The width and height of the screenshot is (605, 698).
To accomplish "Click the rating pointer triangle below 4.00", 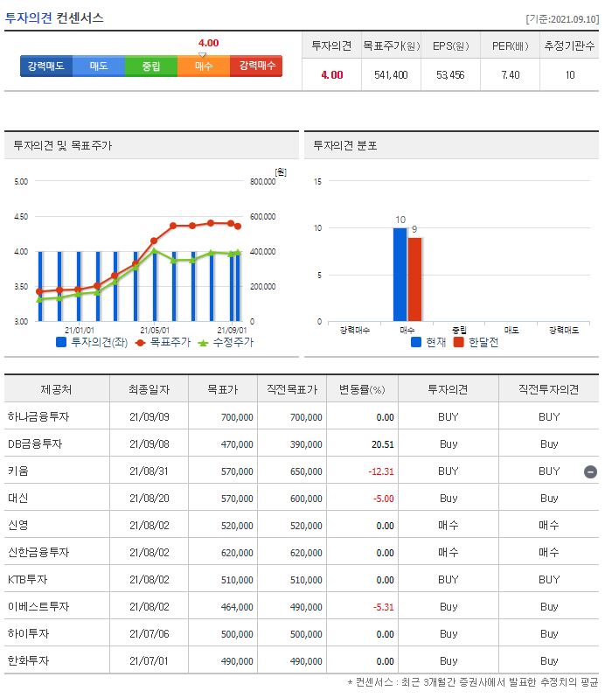I will (203, 55).
